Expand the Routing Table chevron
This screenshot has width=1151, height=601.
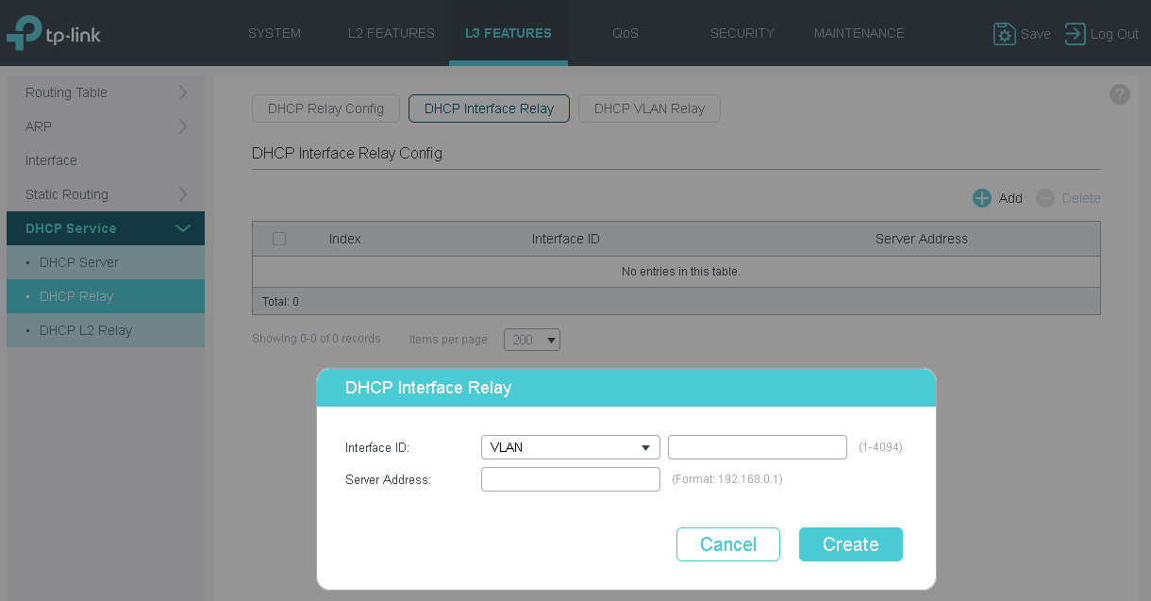[182, 92]
